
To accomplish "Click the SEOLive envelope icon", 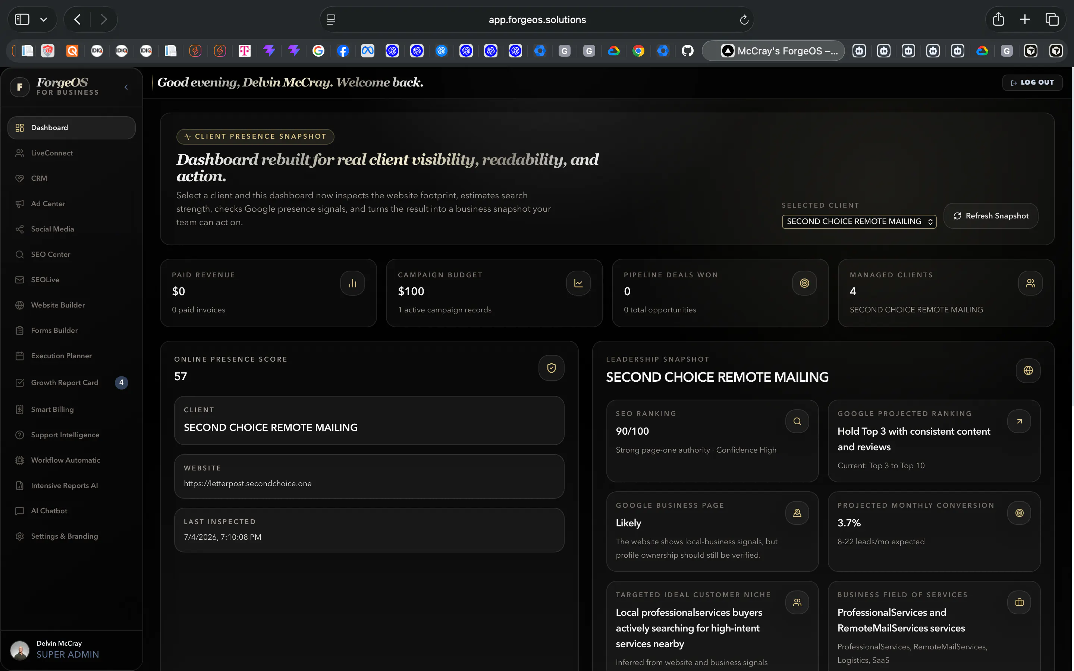I will point(19,280).
